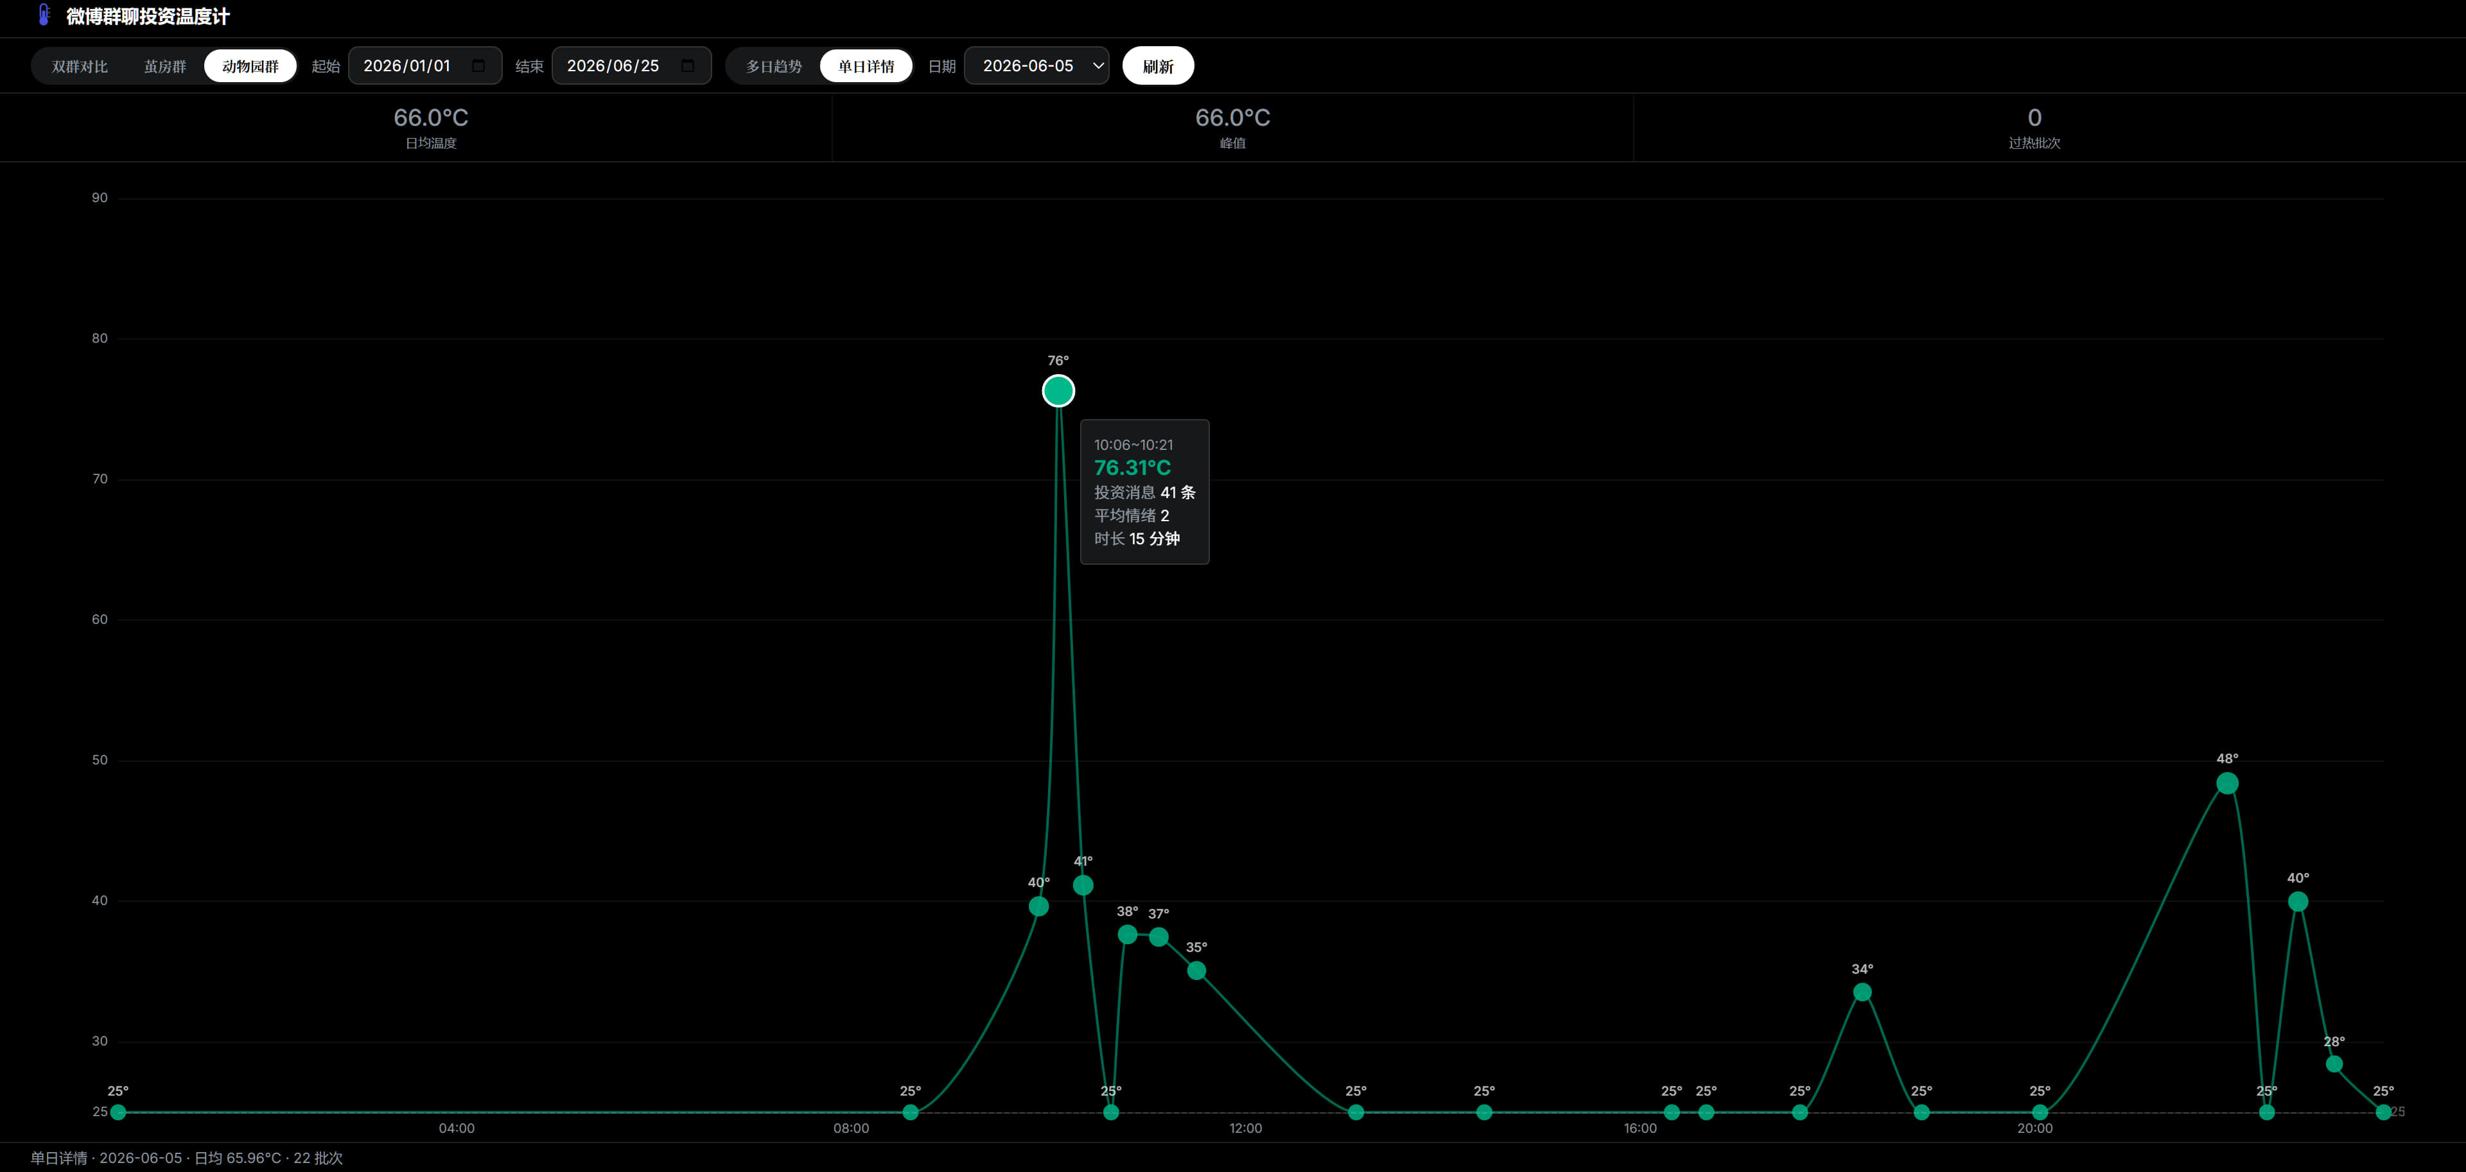Click the 起始 label
The image size is (2466, 1172).
coord(326,66)
